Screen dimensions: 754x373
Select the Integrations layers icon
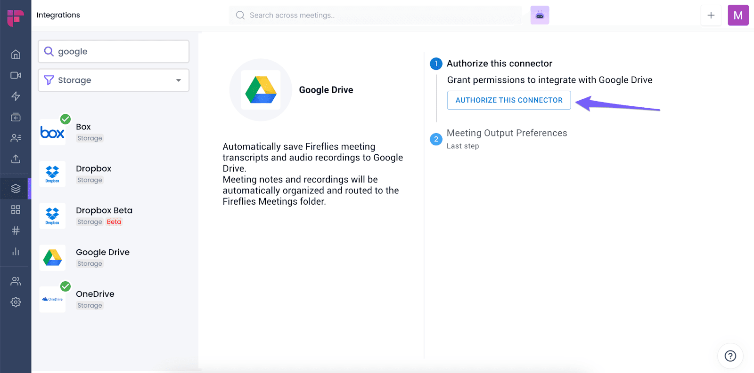point(16,189)
